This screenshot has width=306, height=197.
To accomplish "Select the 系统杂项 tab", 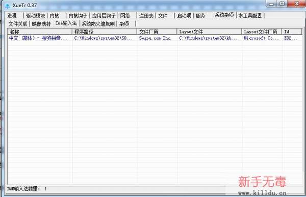I will tap(224, 15).
